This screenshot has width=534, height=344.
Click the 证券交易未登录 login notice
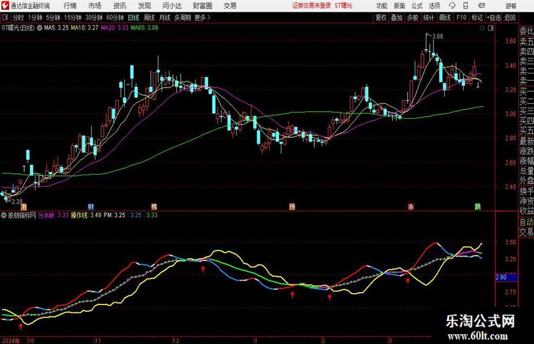click(311, 6)
